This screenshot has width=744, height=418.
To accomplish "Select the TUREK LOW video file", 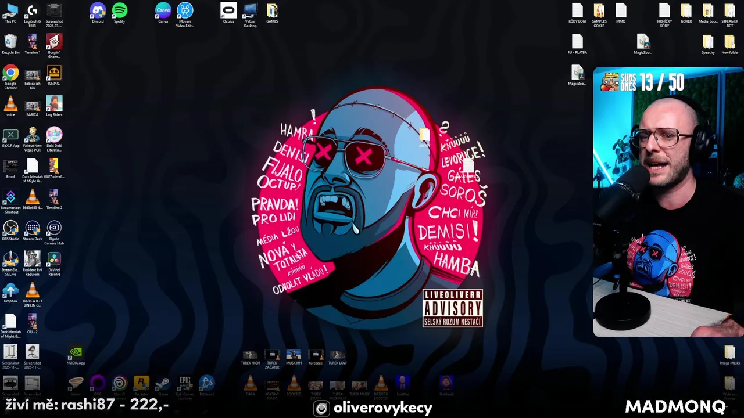I will (x=337, y=357).
